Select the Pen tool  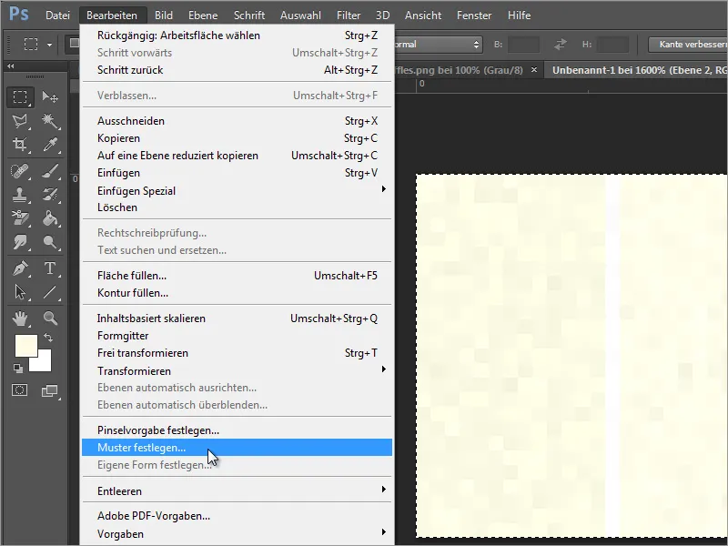point(20,268)
